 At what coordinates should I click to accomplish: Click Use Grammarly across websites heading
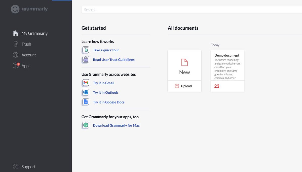pos(109,75)
